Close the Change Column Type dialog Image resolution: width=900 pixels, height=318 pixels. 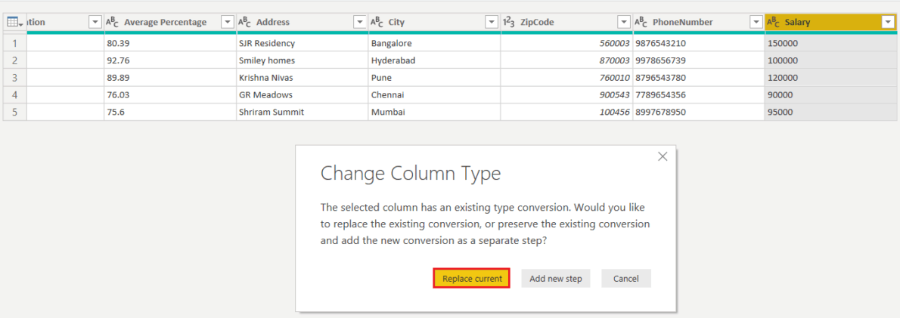[663, 156]
